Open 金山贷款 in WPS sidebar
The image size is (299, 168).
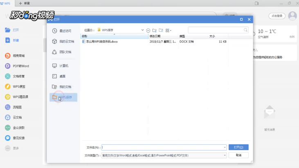[x=15, y=128]
